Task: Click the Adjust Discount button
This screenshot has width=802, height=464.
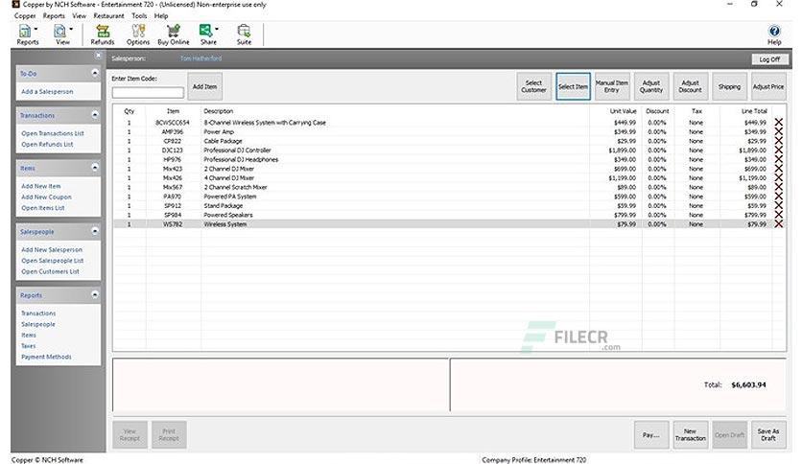Action: pyautogui.click(x=690, y=86)
